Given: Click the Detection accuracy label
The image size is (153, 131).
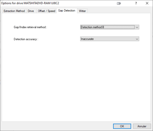Looking at the screenshot, I should [26, 39].
